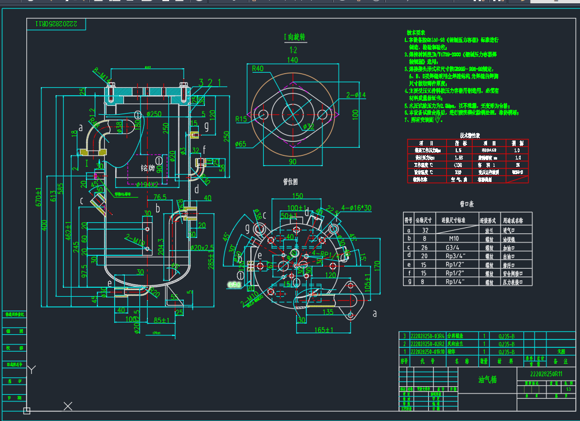
Task: Select part code 222028250-03R4 in the parts list
Action: [428, 336]
